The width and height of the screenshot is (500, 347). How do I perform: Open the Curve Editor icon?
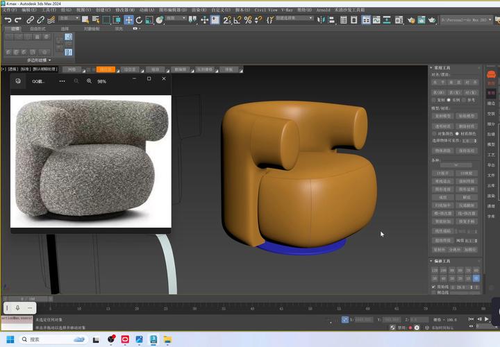[376, 19]
